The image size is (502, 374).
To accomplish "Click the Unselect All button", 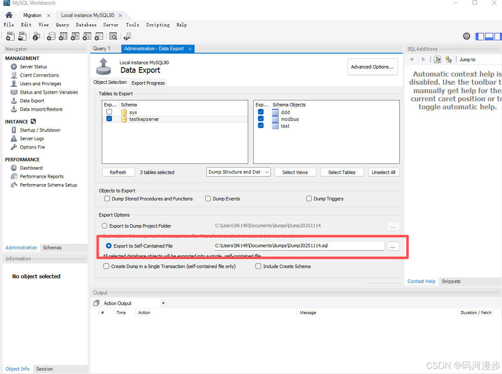I will click(x=384, y=172).
